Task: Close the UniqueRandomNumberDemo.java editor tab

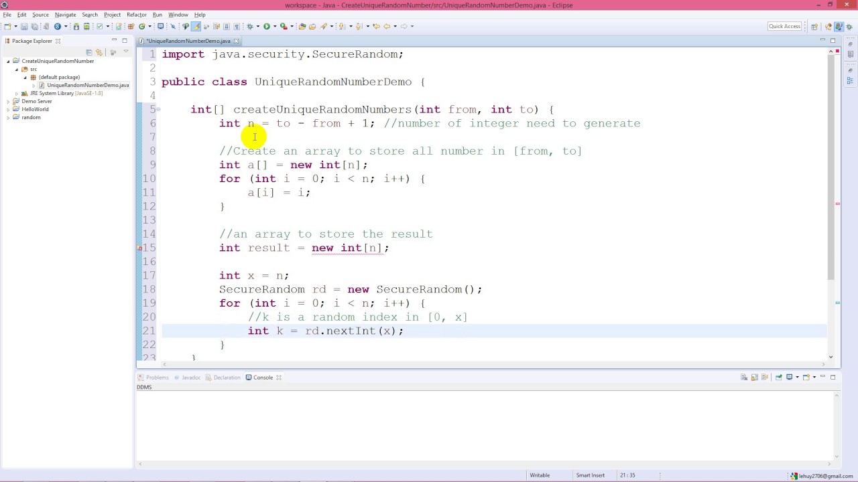Action: (x=236, y=41)
